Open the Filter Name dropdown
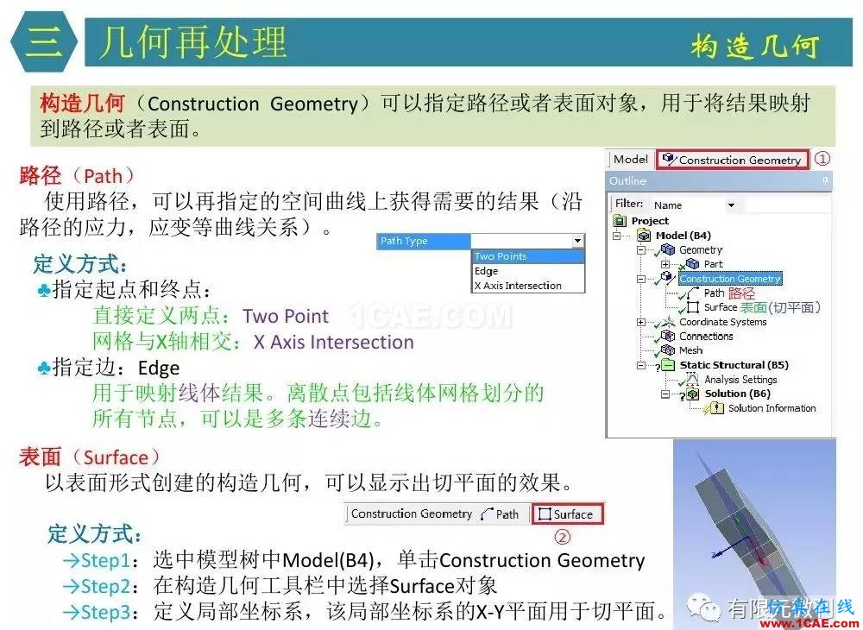 [731, 205]
